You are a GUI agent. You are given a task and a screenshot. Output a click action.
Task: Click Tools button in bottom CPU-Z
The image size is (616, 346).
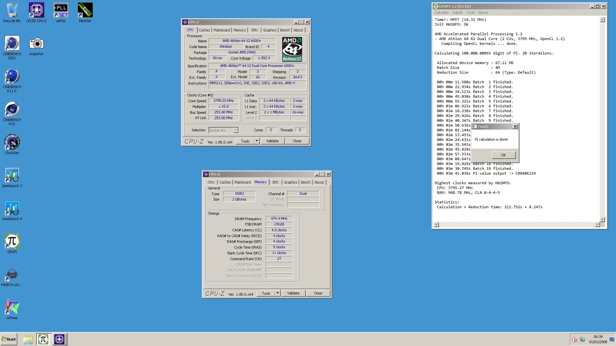(x=266, y=293)
